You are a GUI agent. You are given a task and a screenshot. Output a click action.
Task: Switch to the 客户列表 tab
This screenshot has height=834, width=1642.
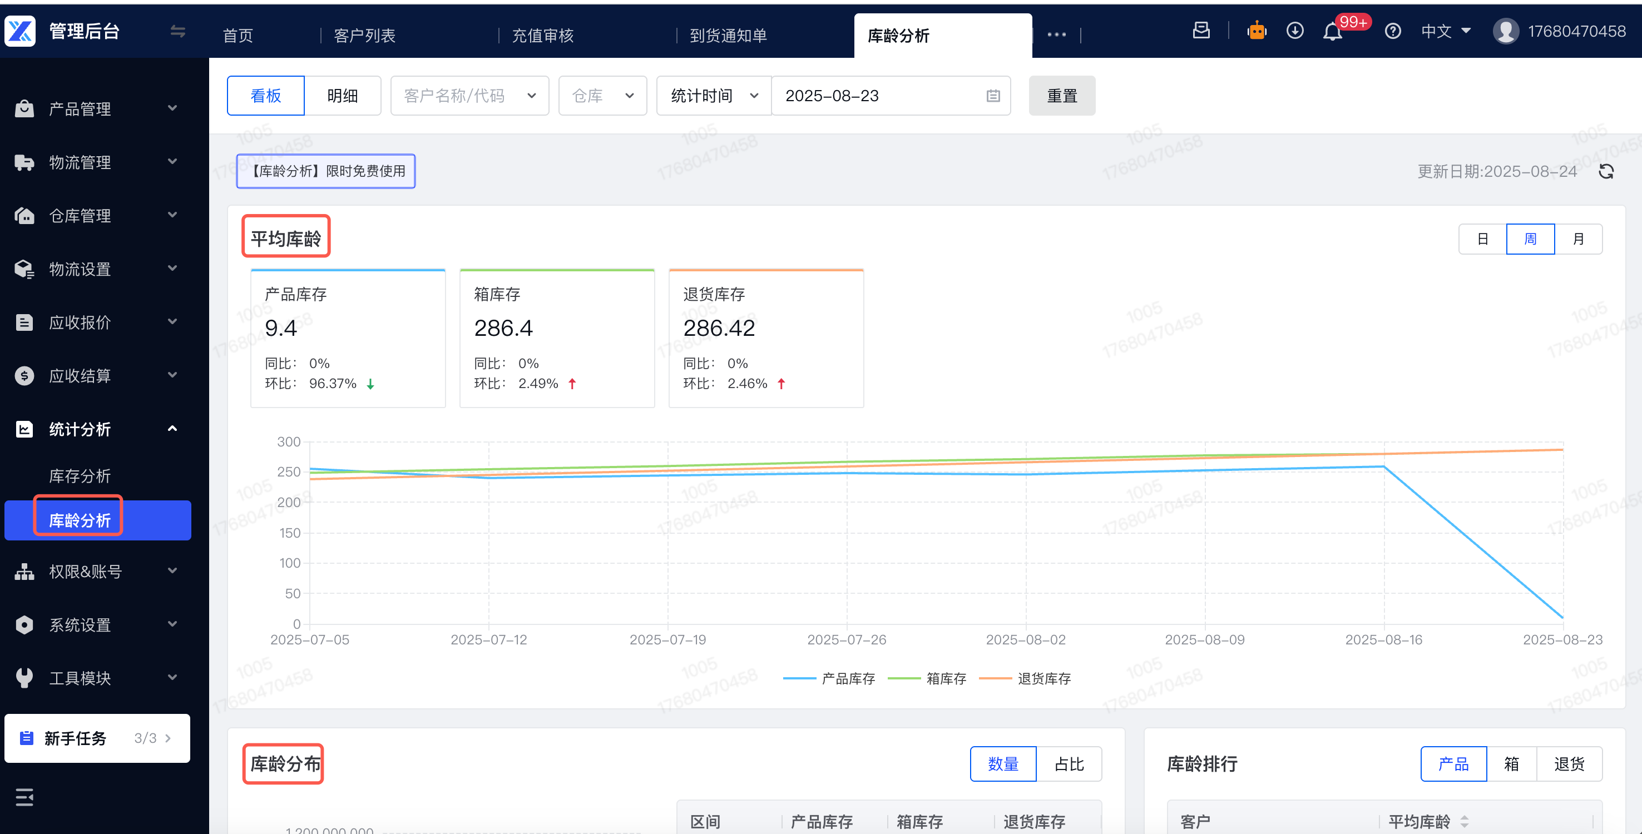(x=364, y=36)
